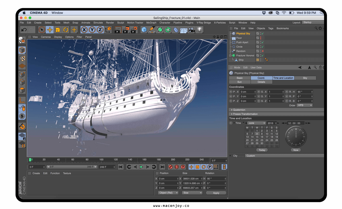Open the rotation Order HPB dropdown

(305, 105)
